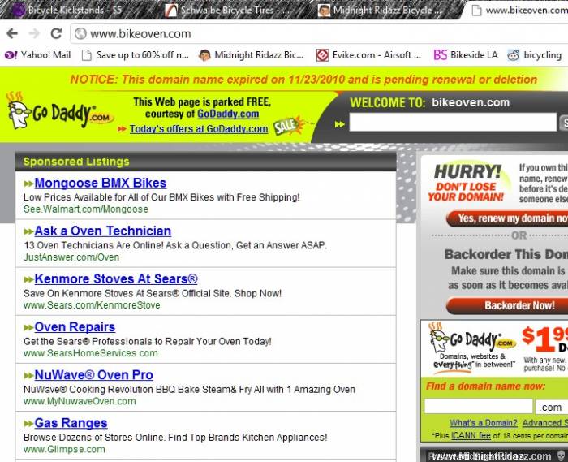Click the BS Bikeside LA bookmark icon
The height and width of the screenshot is (462, 568).
click(440, 55)
